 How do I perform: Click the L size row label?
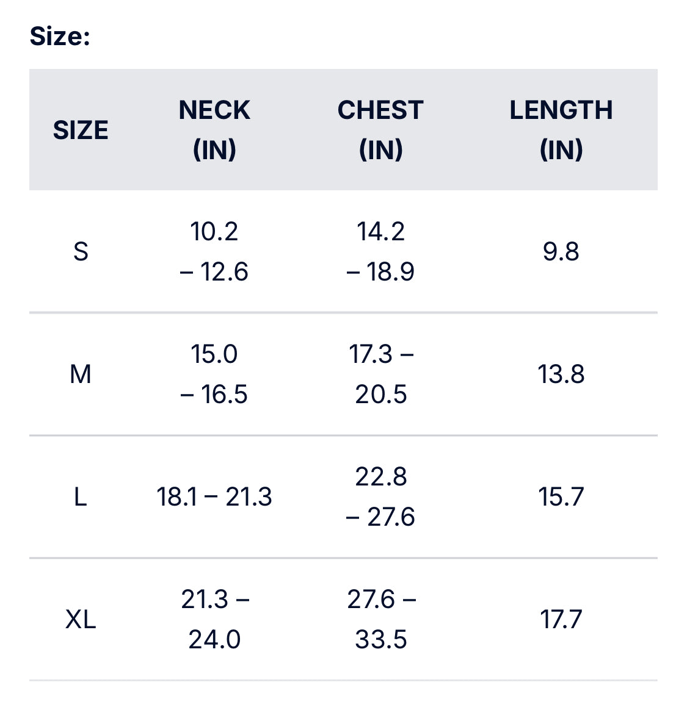(x=81, y=497)
